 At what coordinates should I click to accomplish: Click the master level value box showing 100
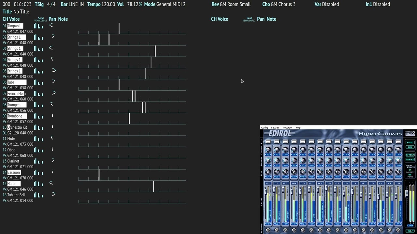410,226
